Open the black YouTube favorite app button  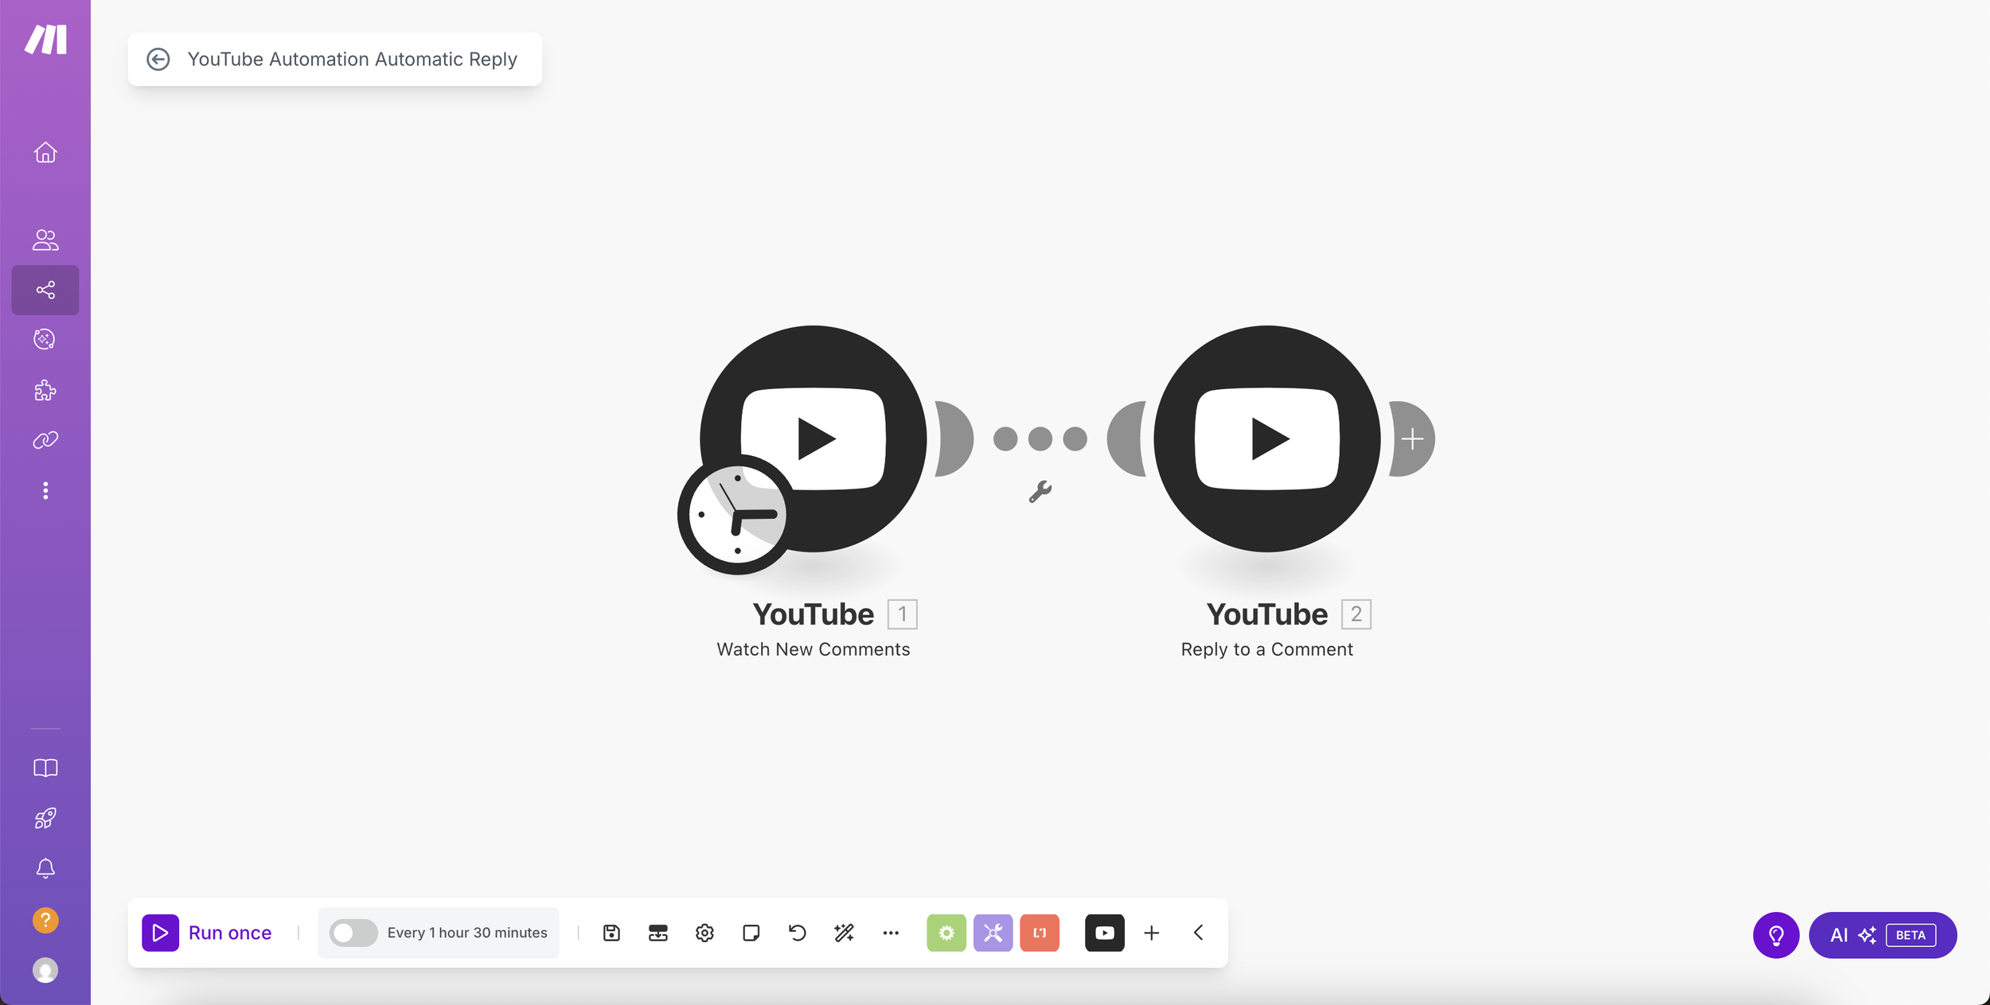point(1105,933)
